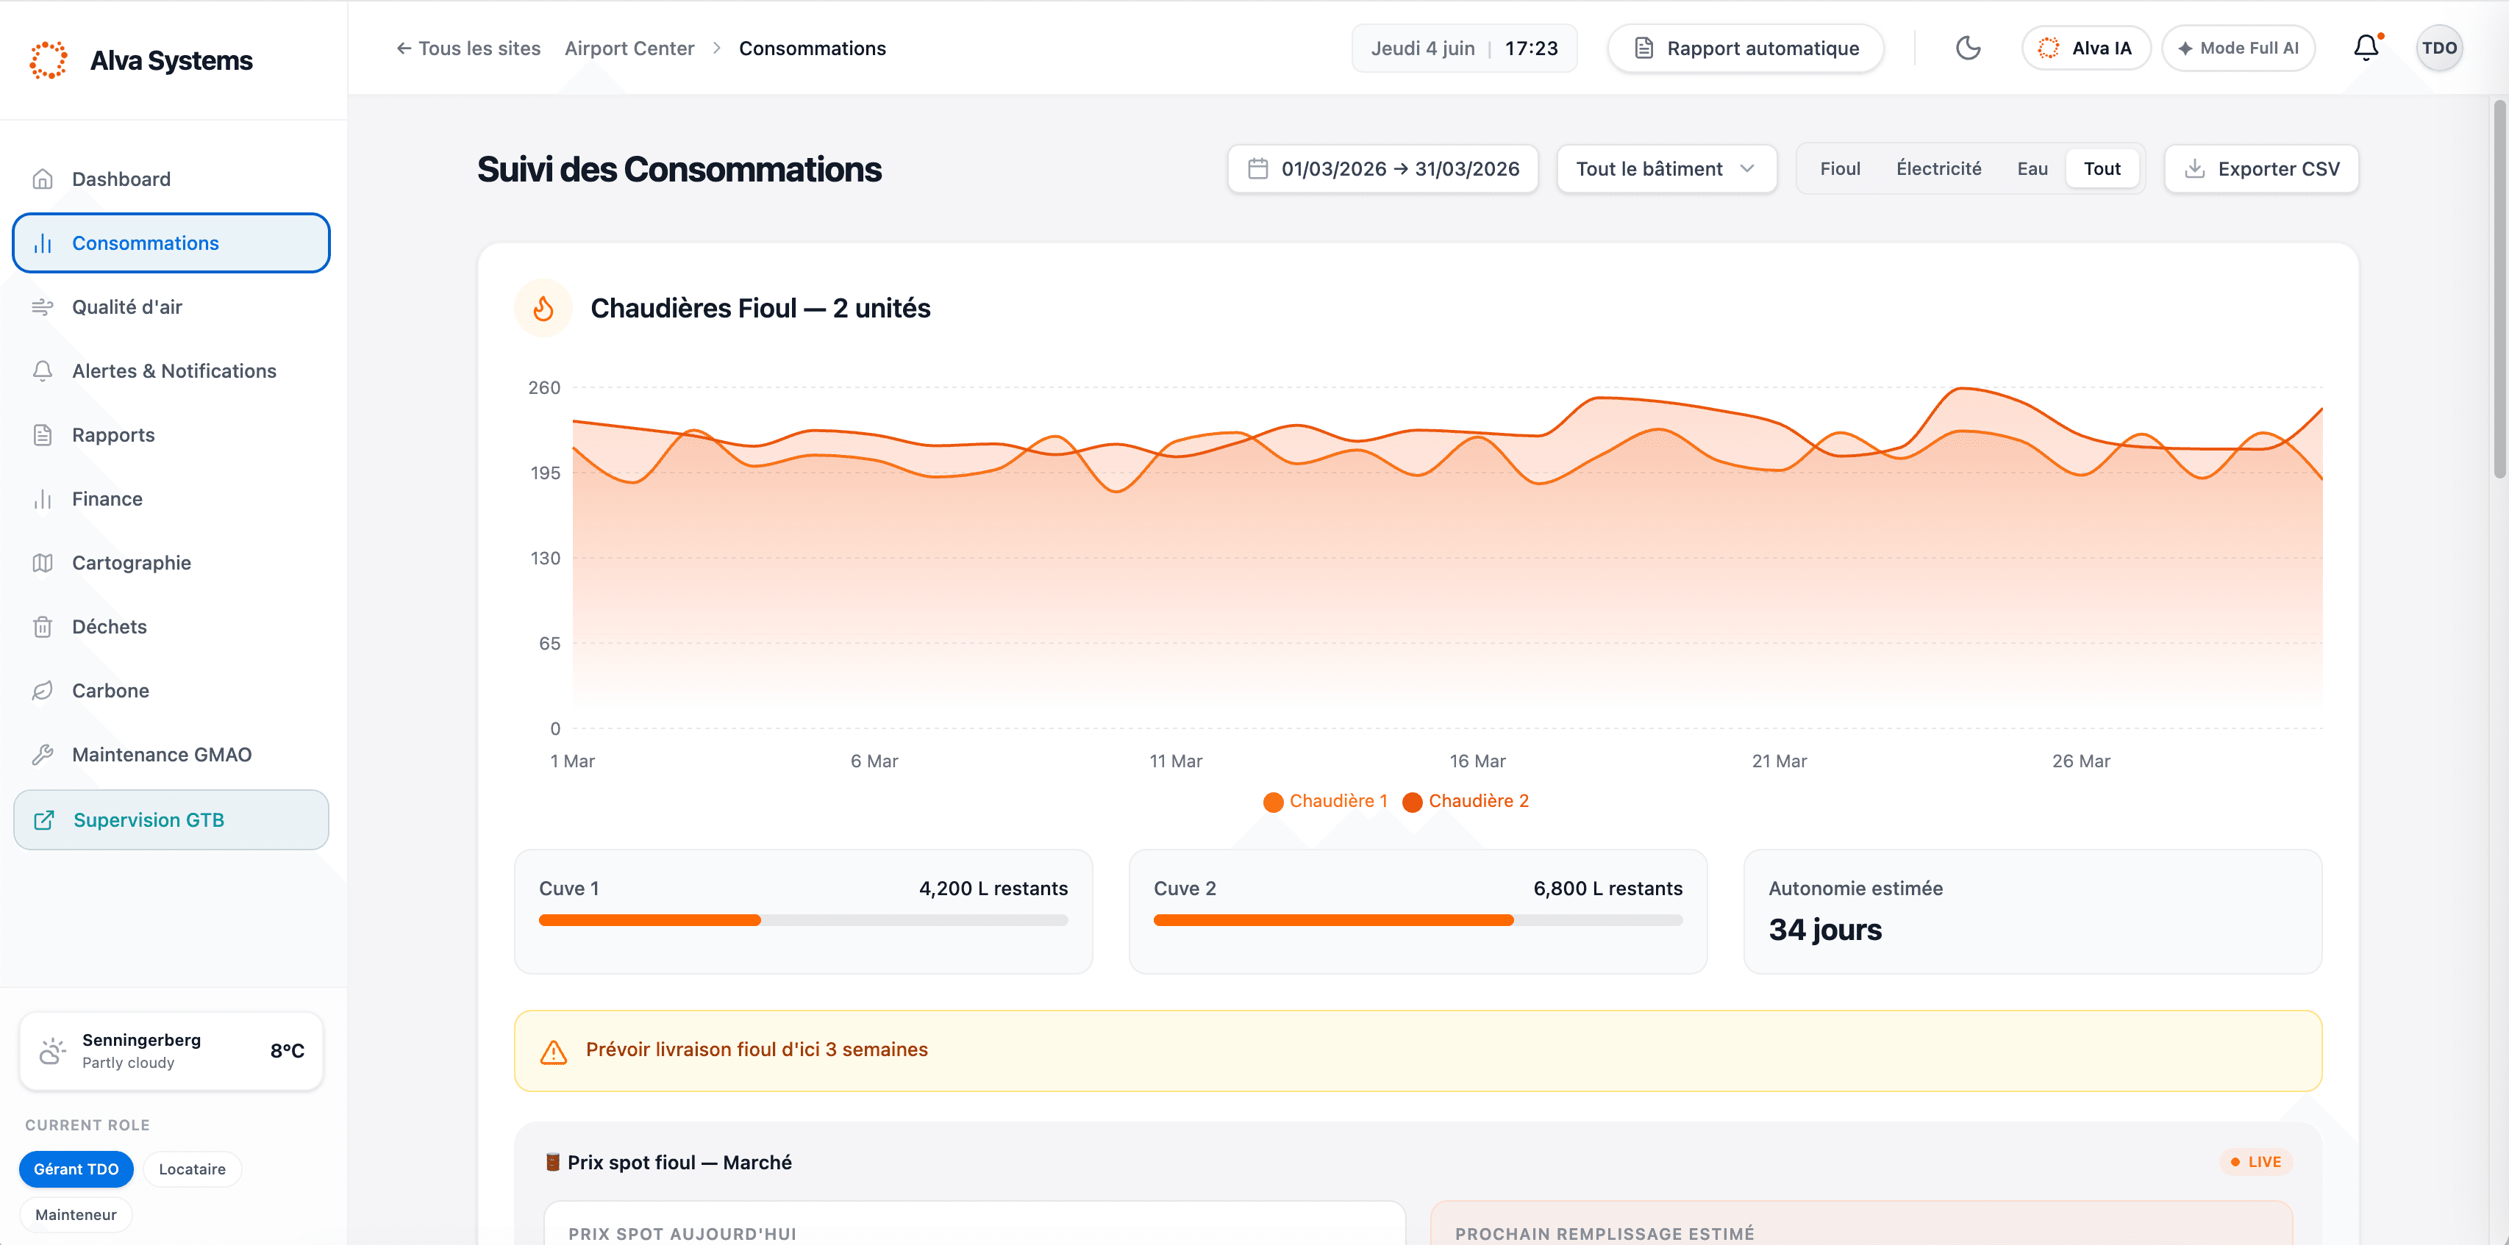
Task: Click the Finance chart icon
Action: [x=43, y=499]
